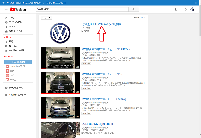Close the blue Chrome promo banner
201x138 pixels.
pos(196,3)
